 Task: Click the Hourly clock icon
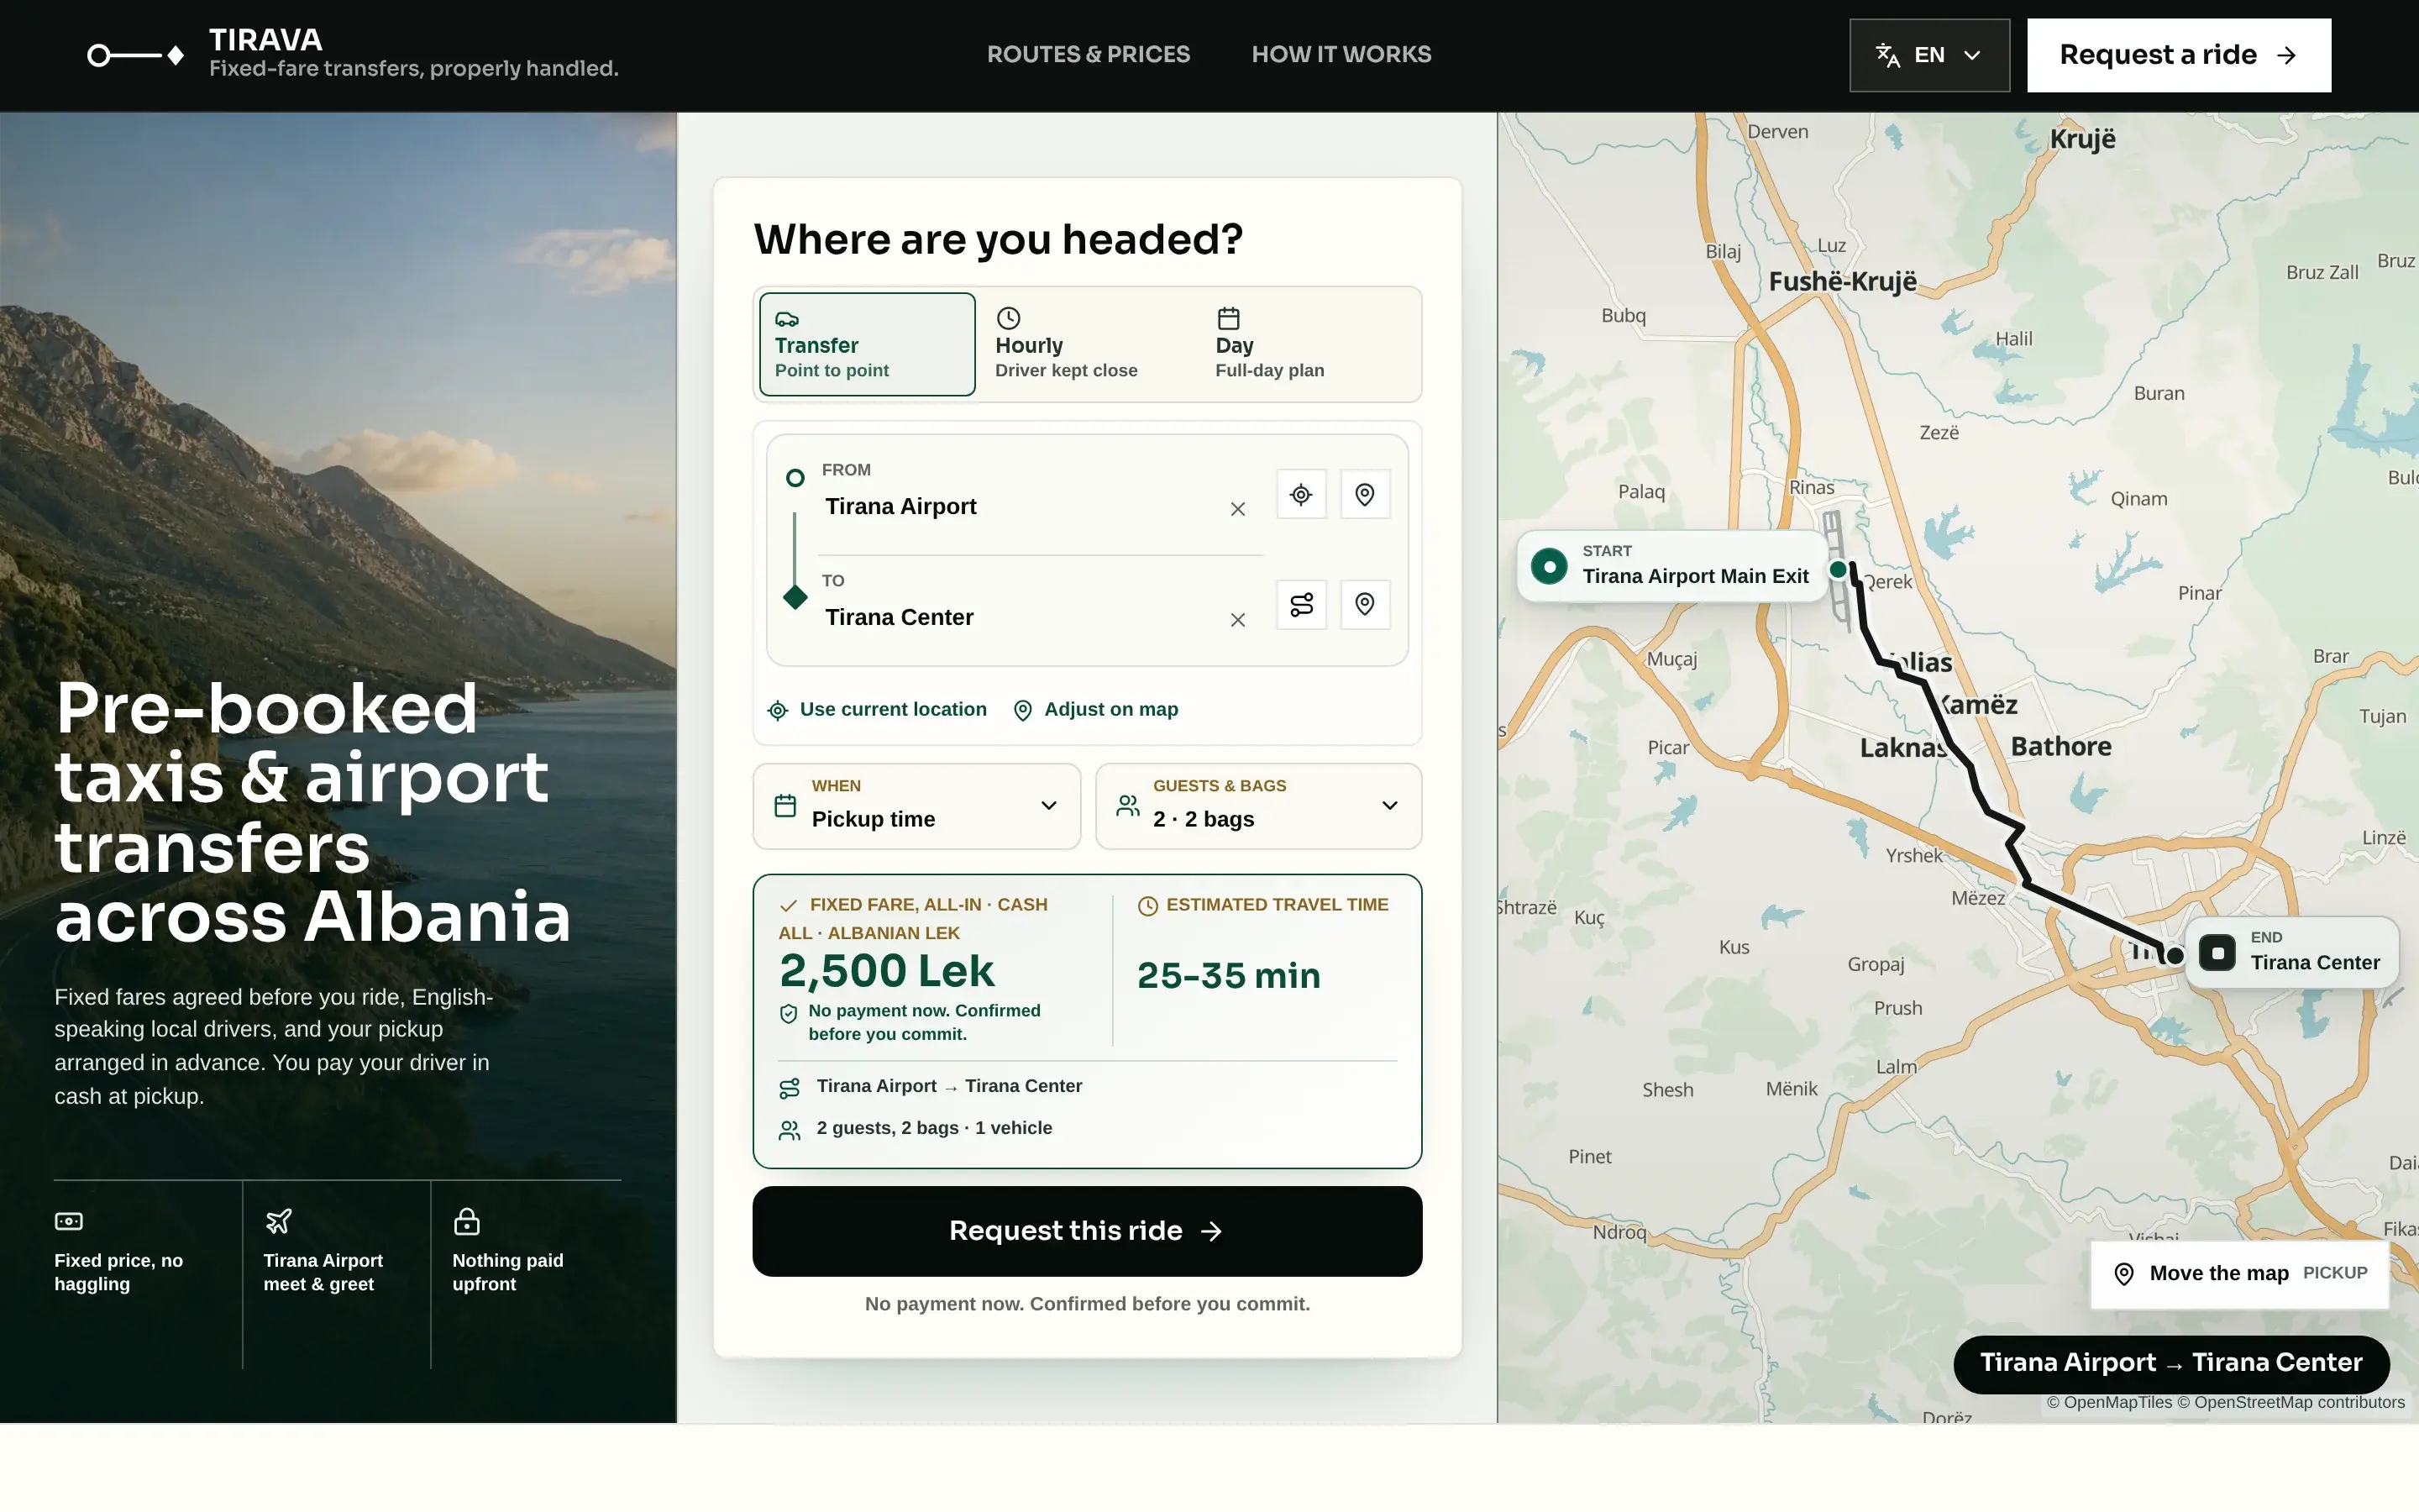pyautogui.click(x=1009, y=318)
